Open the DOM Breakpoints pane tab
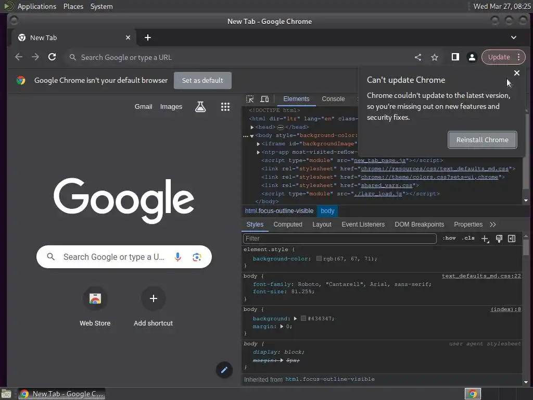 point(420,224)
